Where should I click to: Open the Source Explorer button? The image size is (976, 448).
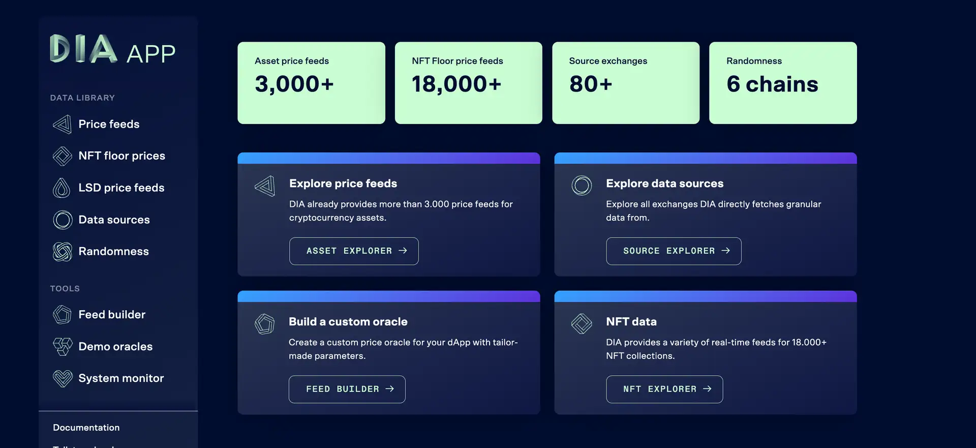(674, 251)
